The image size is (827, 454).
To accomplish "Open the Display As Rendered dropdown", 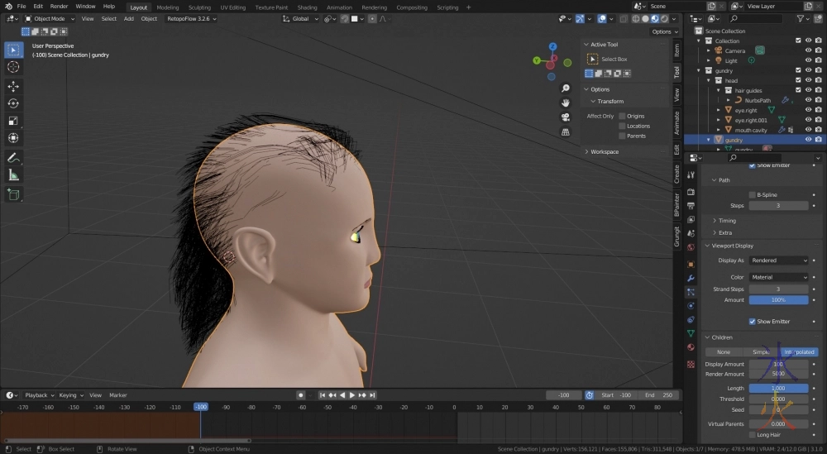I will tap(779, 260).
